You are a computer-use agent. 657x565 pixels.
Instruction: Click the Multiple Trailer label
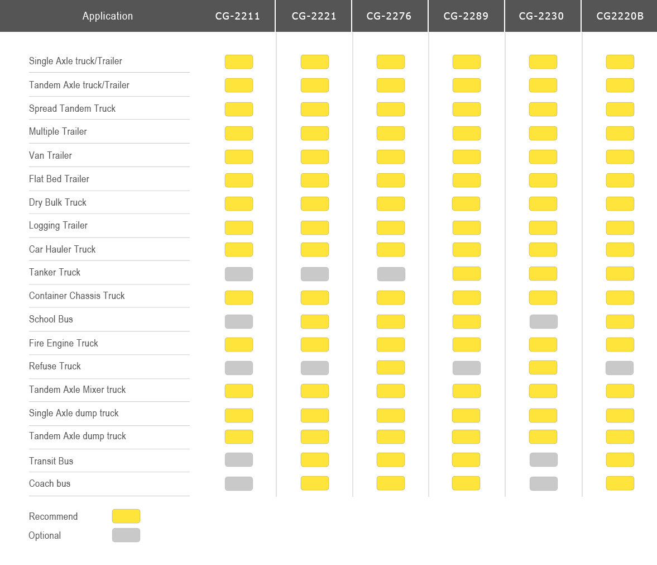tap(58, 132)
